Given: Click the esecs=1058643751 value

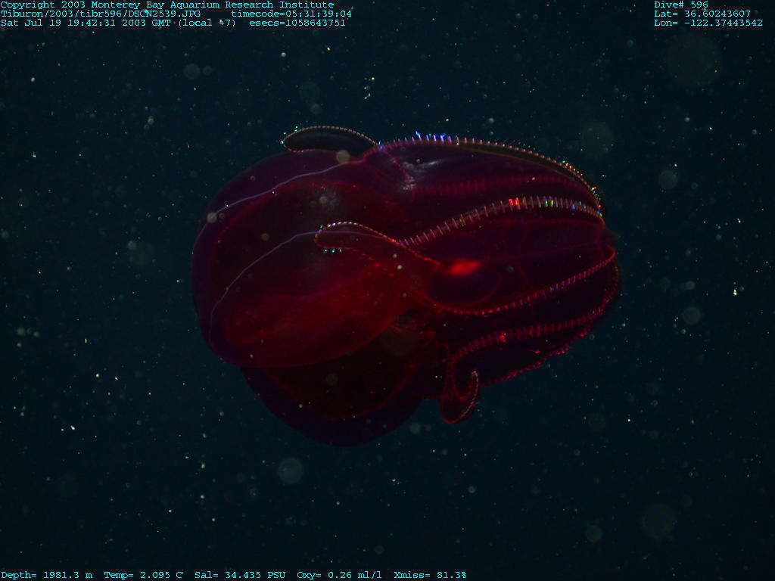Looking at the screenshot, I should [297, 23].
